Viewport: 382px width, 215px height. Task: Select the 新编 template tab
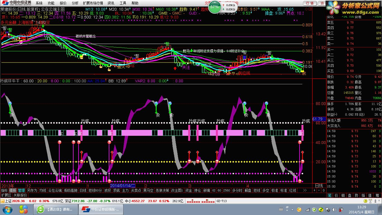(206, 190)
